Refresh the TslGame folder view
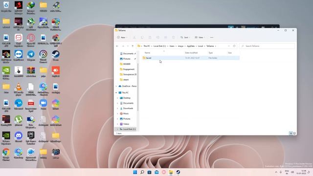Viewport: 313px width, 176px height. [x=234, y=46]
